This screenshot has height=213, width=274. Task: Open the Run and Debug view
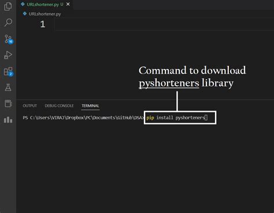[8, 55]
